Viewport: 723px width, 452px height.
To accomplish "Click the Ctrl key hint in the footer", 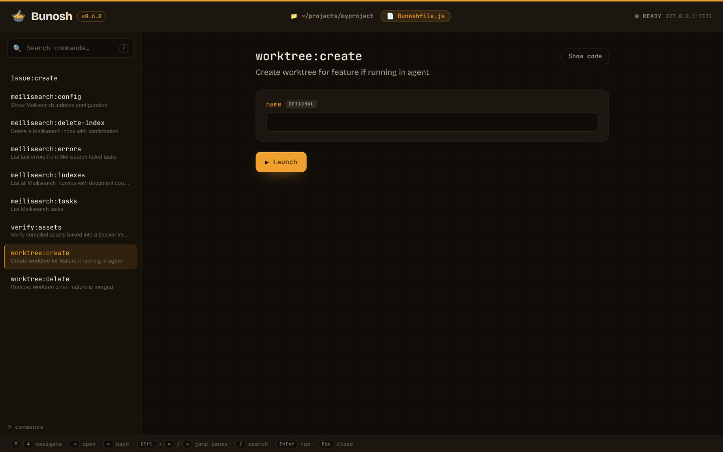I will coord(147,444).
